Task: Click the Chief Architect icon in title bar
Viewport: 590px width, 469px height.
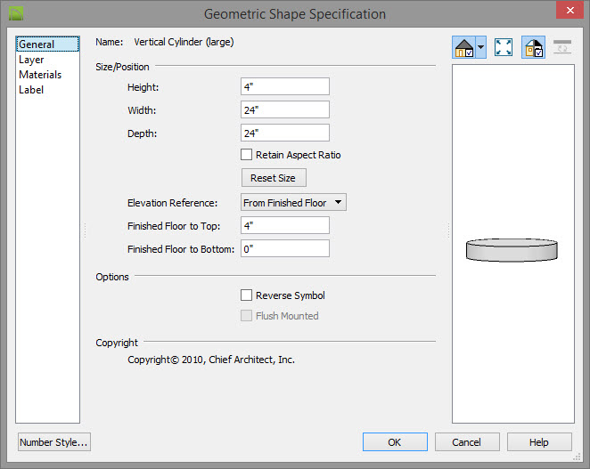Action: (16, 13)
